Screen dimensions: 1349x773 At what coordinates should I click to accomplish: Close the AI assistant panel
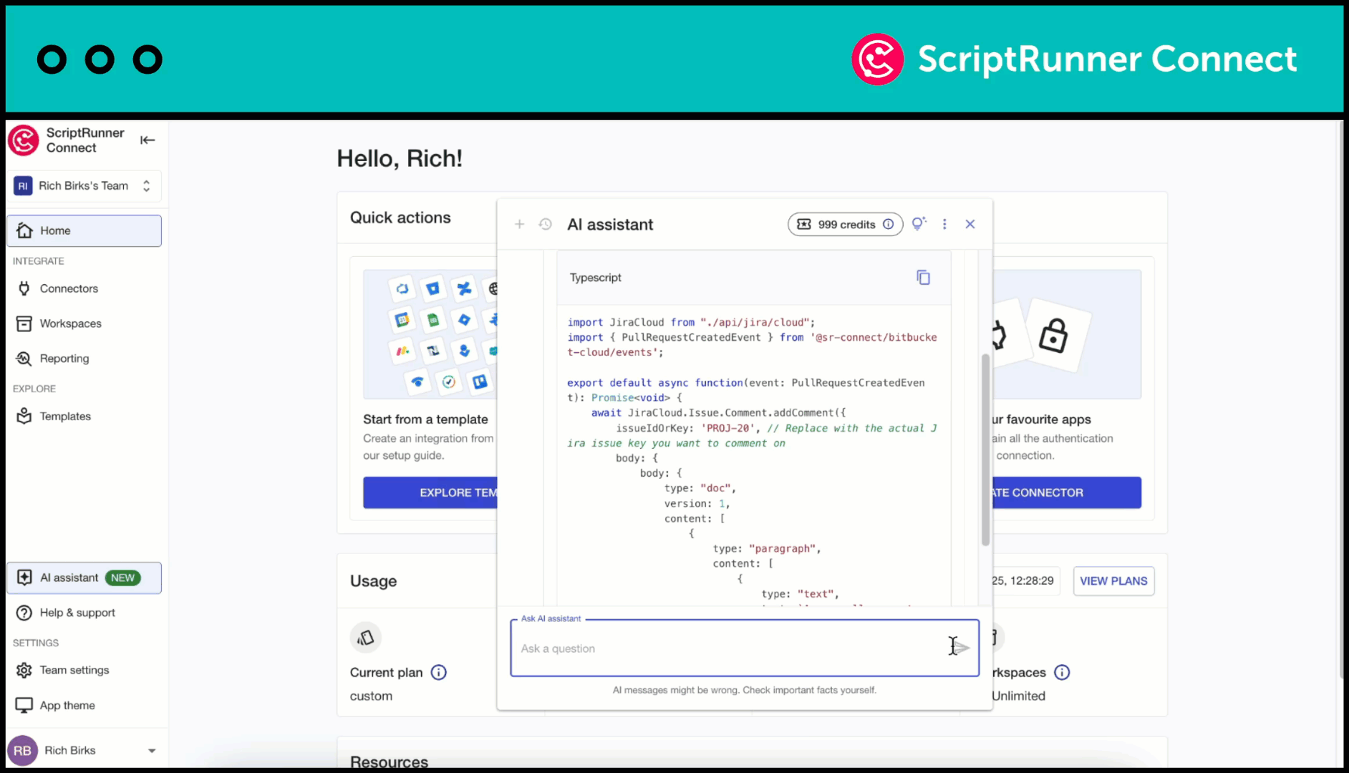(x=970, y=224)
